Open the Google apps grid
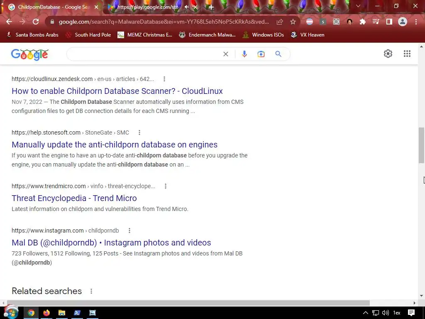This screenshot has height=319, width=425. [x=407, y=54]
